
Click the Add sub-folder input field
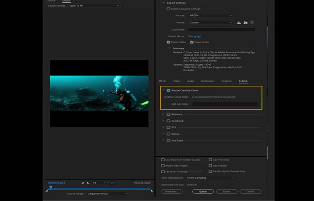225,104
